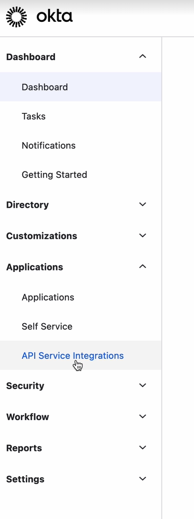The width and height of the screenshot is (194, 519).
Task: Open Getting Started page
Action: coord(81,174)
